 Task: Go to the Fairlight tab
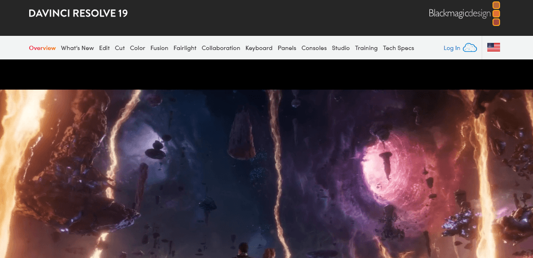185,48
